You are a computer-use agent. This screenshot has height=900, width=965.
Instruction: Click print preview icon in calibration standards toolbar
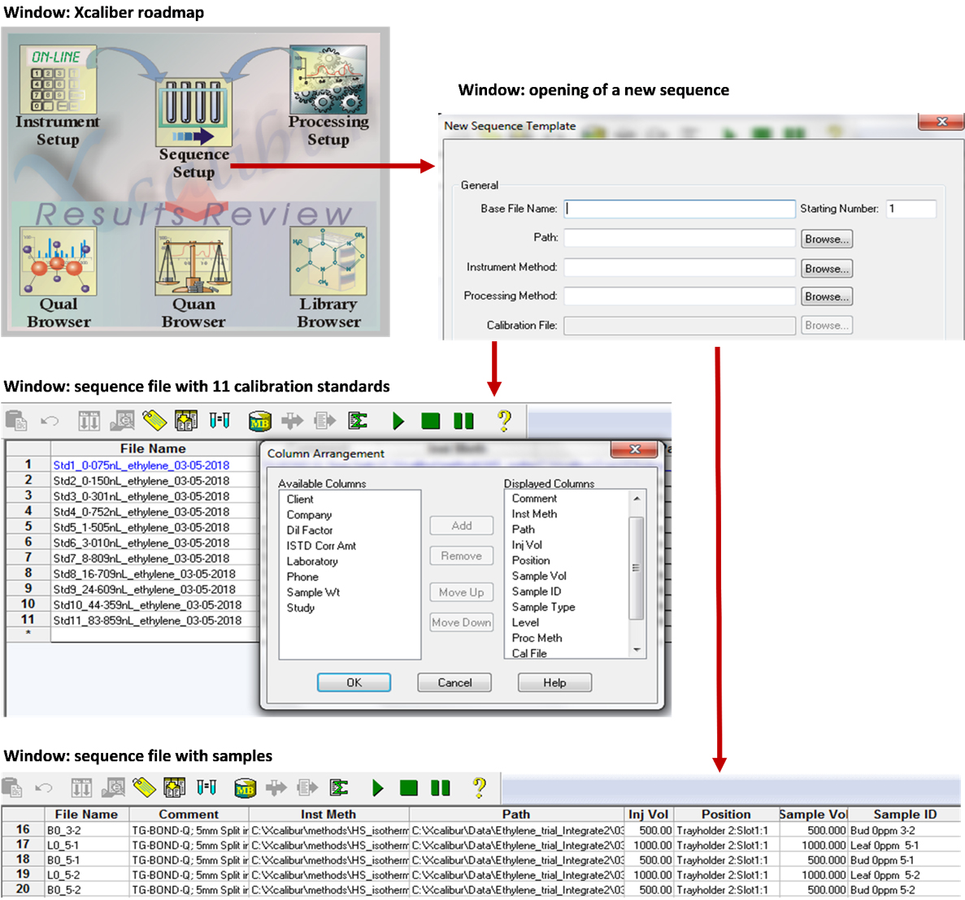(x=122, y=421)
